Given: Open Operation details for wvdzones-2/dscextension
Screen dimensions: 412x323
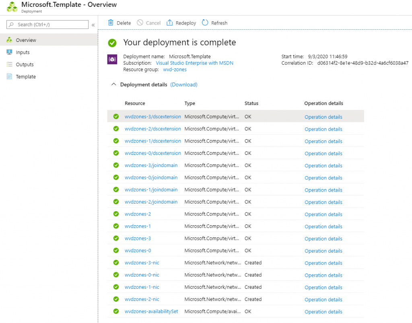Looking at the screenshot, I should [x=323, y=129].
